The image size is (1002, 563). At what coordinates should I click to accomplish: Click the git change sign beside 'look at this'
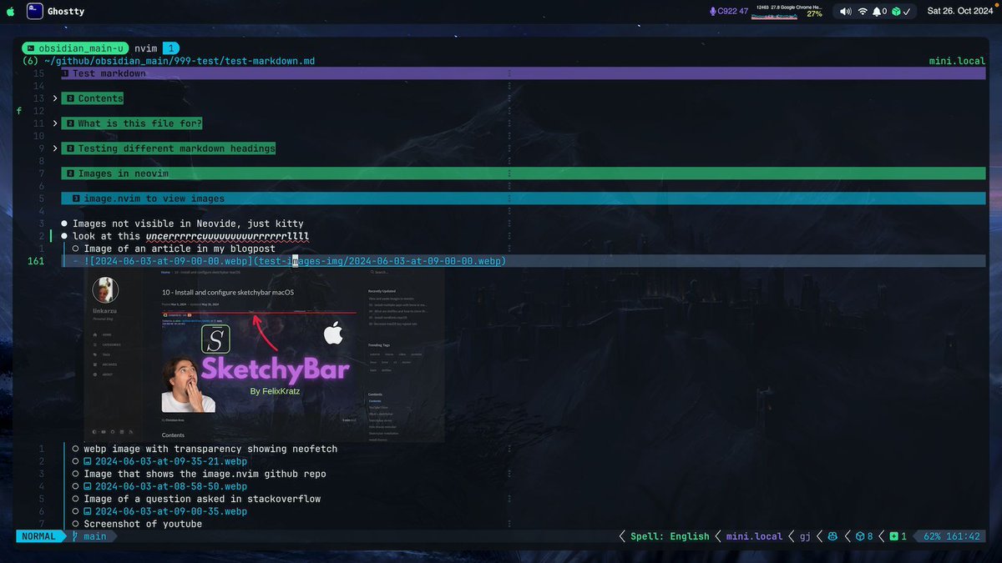[51, 236]
